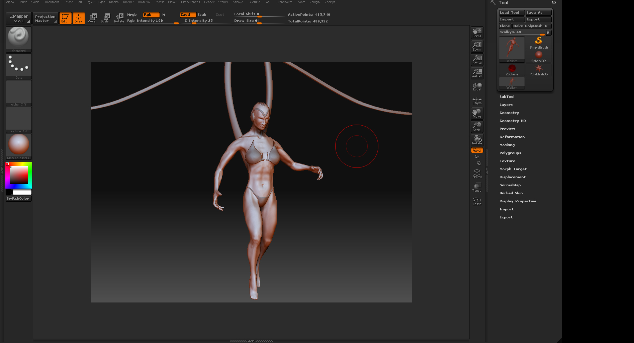Choose the ZSphere tool icon
The height and width of the screenshot is (343, 634).
click(512, 70)
